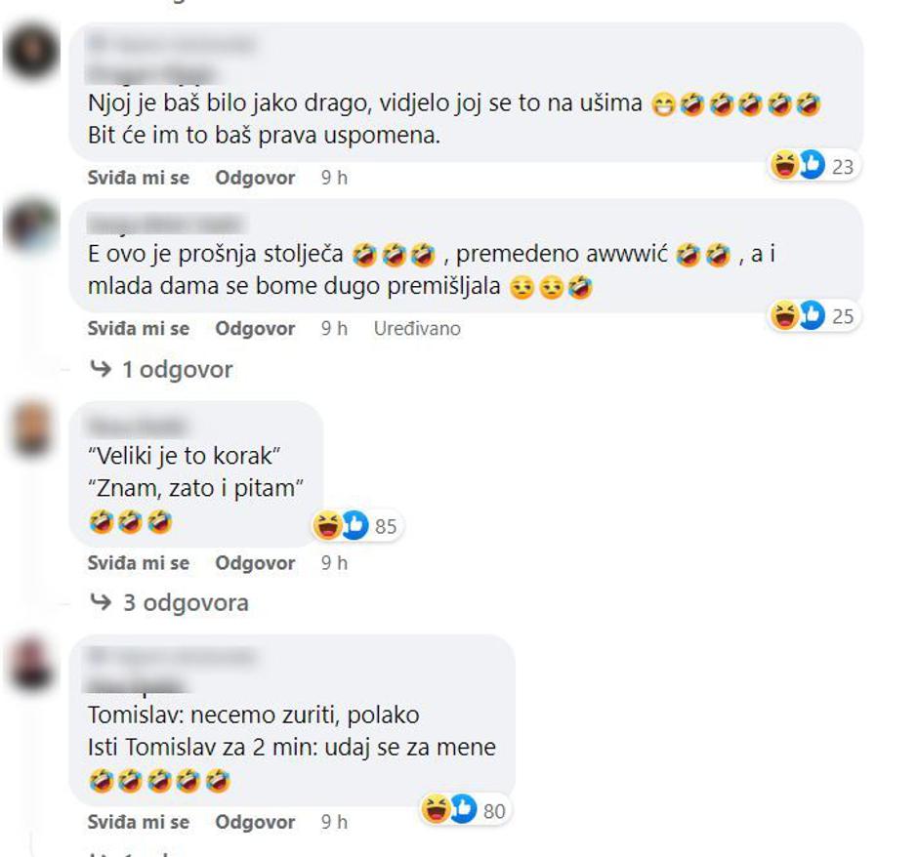This screenshot has height=857, width=918.
Task: Reply to 'prošnja stoljeća' comment via 'Odgovor'
Action: 255,328
